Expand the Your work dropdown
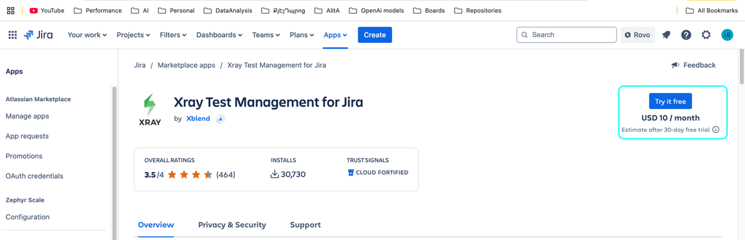745x240 pixels. tap(87, 35)
